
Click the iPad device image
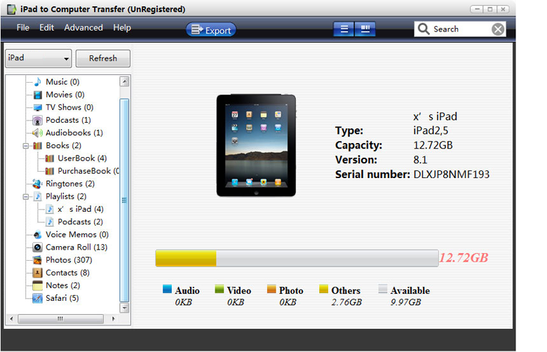coord(256,145)
